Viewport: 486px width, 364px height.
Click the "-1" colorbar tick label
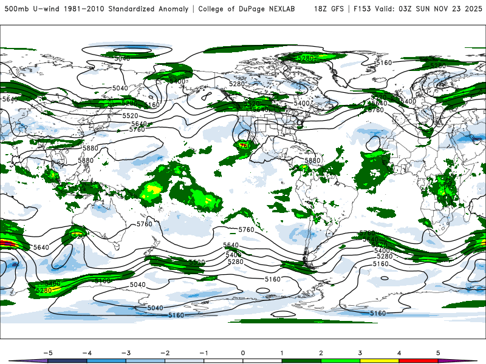coord(204,353)
